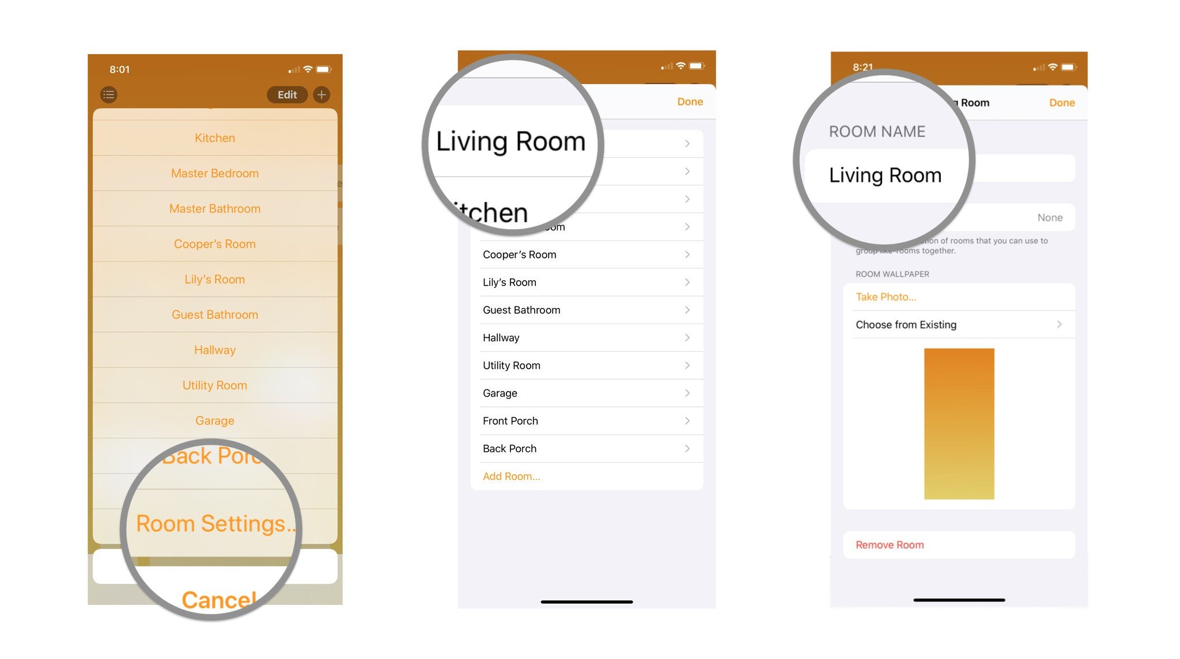Tap Choose from Existing wallpaper option

click(x=959, y=324)
